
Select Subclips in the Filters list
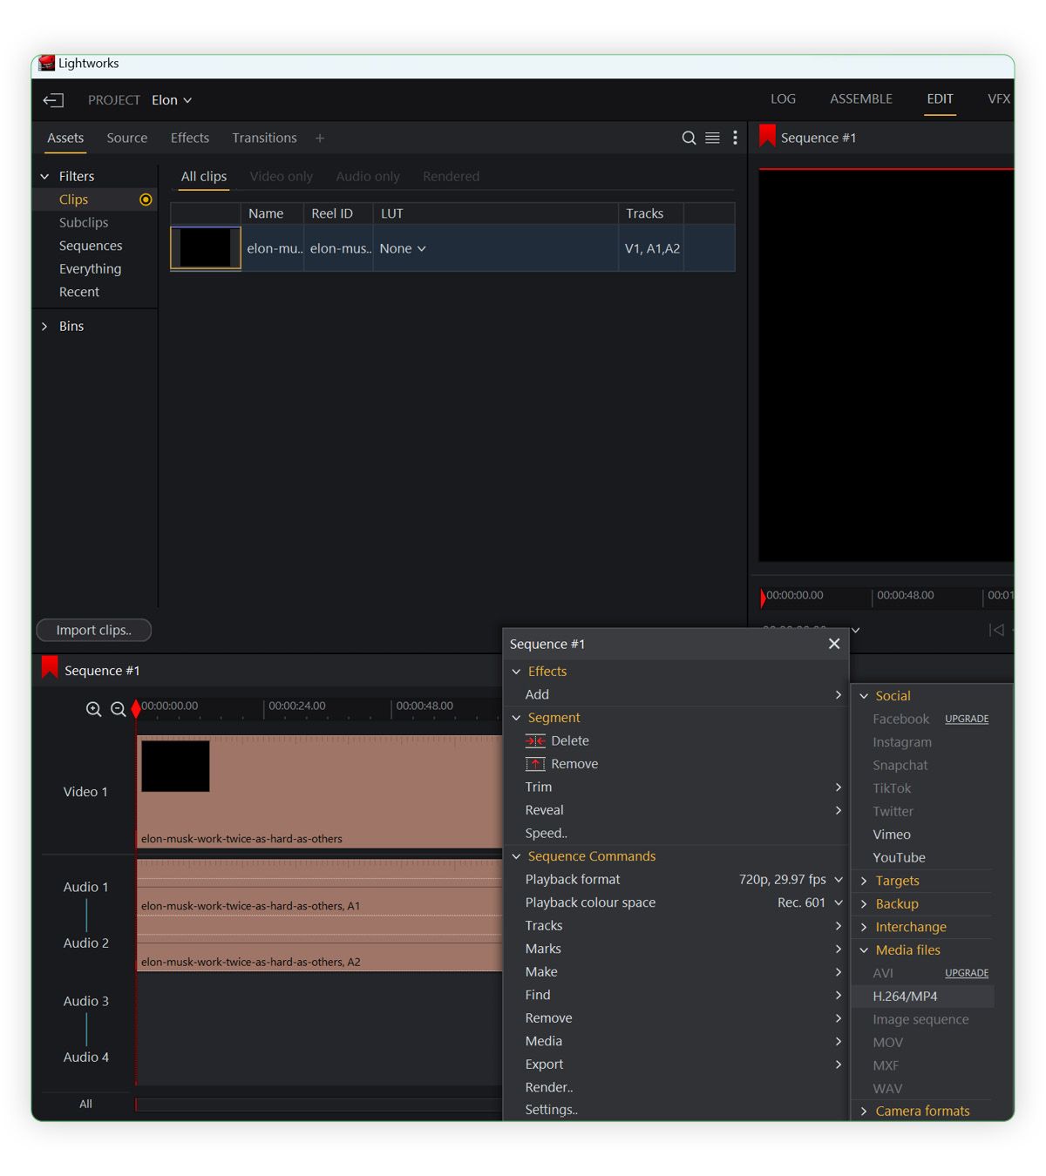84,223
